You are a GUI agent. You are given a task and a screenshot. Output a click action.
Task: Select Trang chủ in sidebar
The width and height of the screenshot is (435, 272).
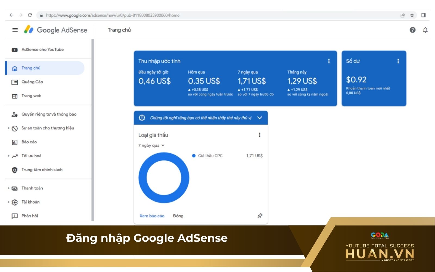(x=45, y=68)
